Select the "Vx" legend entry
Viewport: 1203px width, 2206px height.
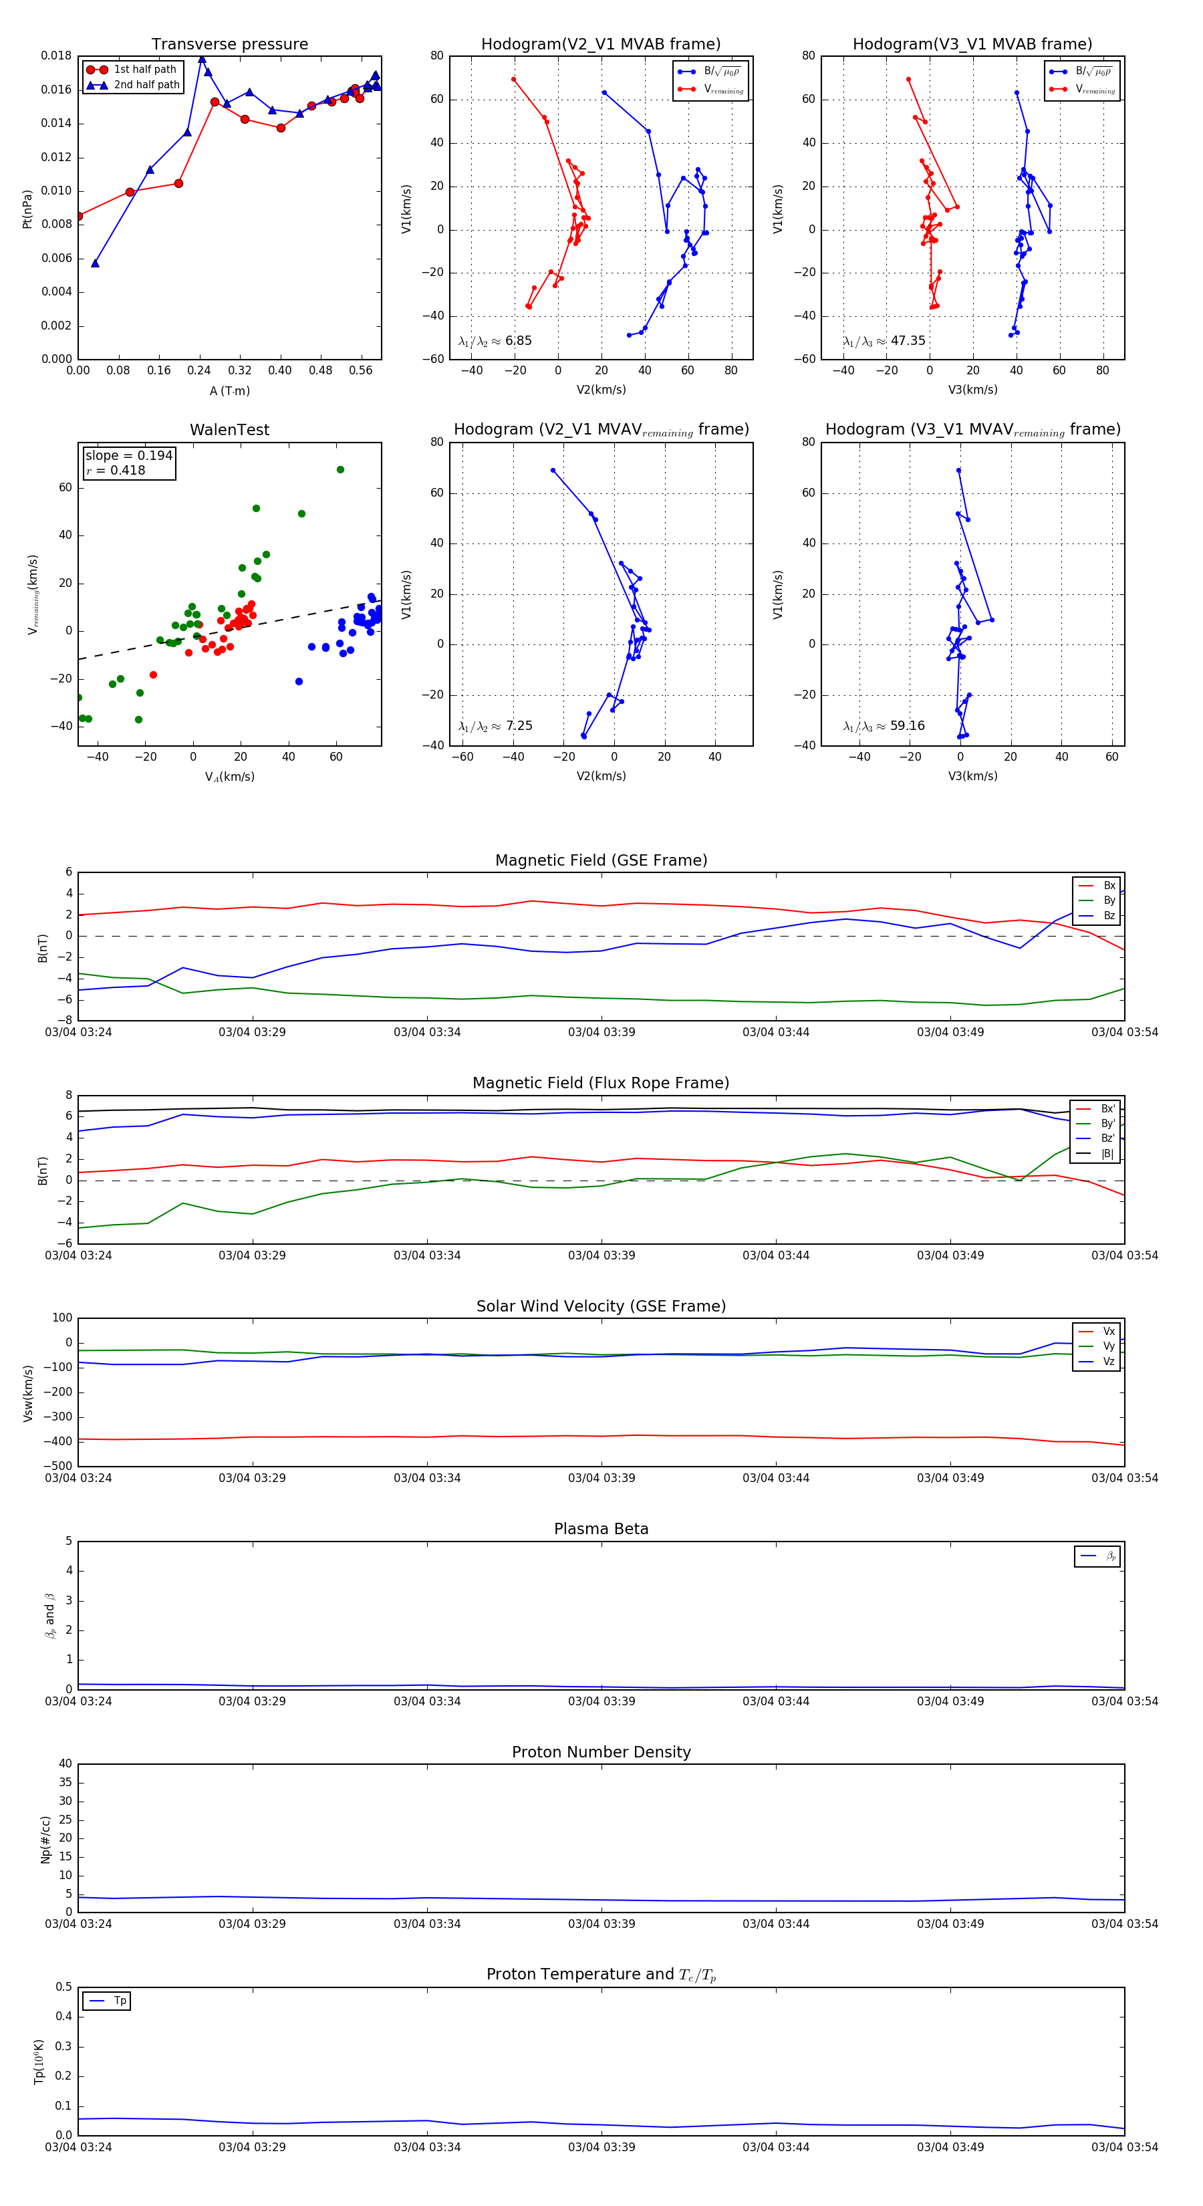(x=1097, y=1332)
